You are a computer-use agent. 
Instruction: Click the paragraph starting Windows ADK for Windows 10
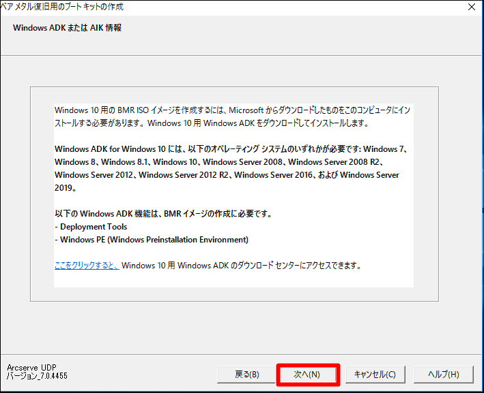pos(231,168)
